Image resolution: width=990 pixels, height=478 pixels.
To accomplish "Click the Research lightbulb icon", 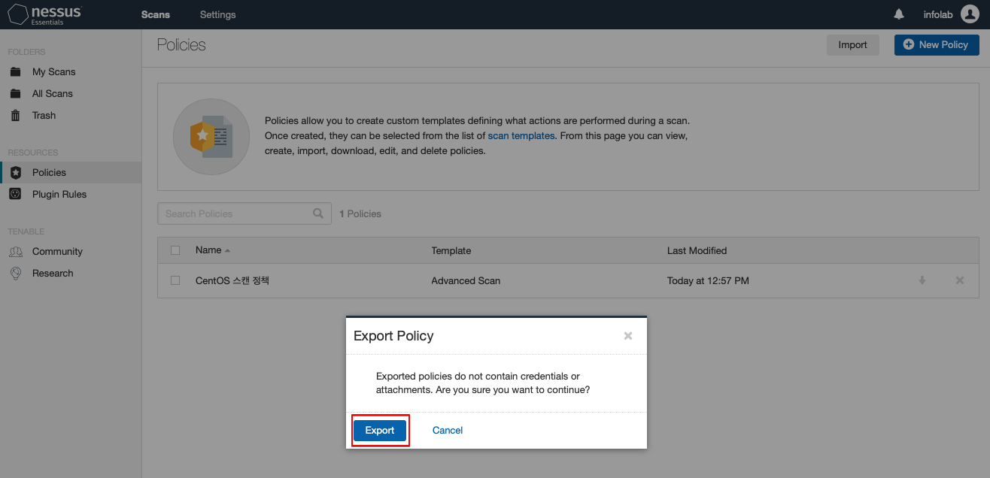I will click(16, 274).
